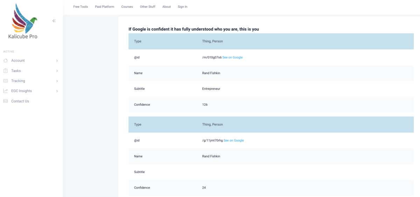Click the confidence value 126
Viewport: 420px width, 197px height.
tap(205, 105)
